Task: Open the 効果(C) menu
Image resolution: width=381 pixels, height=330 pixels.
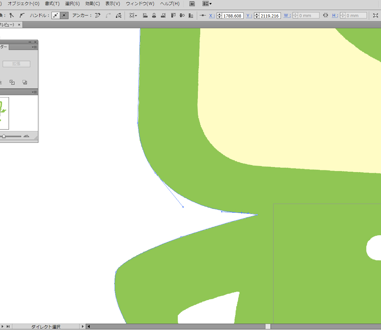Action: click(92, 4)
